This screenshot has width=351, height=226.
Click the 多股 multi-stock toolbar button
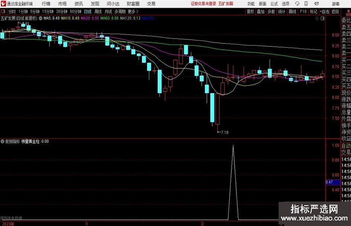coord(271,12)
